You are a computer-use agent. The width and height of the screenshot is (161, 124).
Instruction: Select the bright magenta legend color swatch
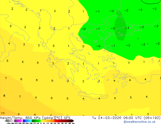pos(20,121)
